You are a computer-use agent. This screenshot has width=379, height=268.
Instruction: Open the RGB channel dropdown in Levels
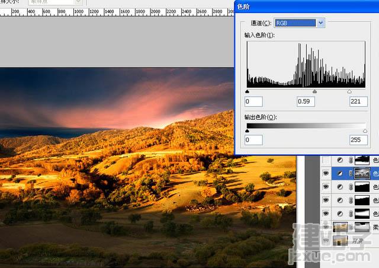[x=320, y=23]
